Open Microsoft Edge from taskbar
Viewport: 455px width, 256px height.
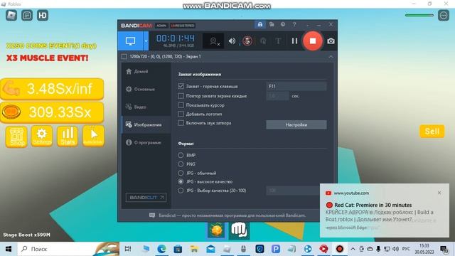click(x=161, y=249)
